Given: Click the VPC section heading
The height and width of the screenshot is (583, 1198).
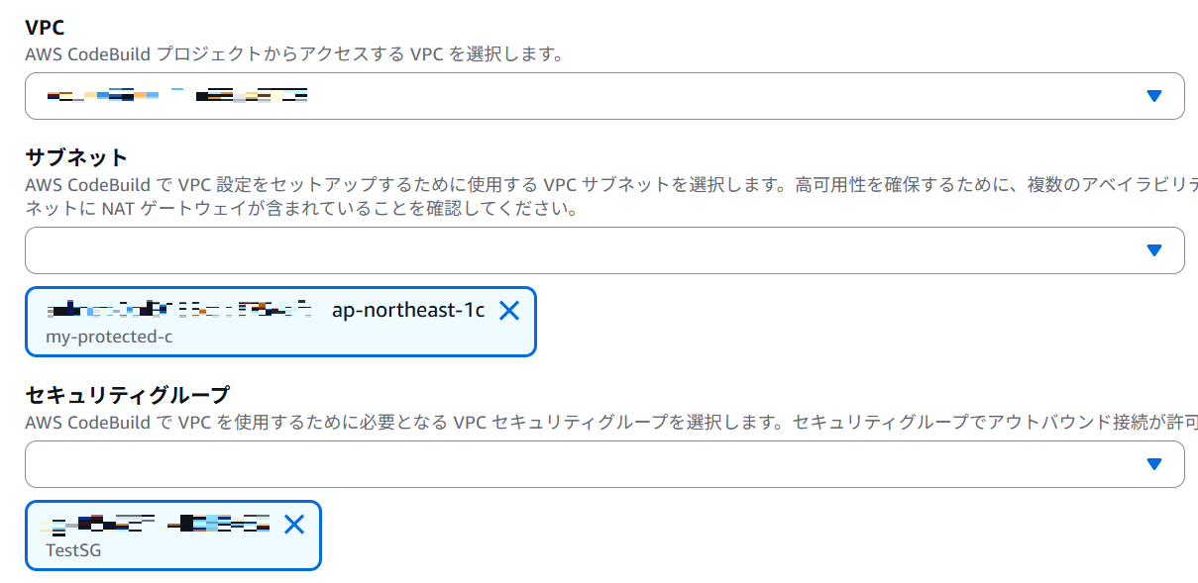Looking at the screenshot, I should [x=45, y=28].
